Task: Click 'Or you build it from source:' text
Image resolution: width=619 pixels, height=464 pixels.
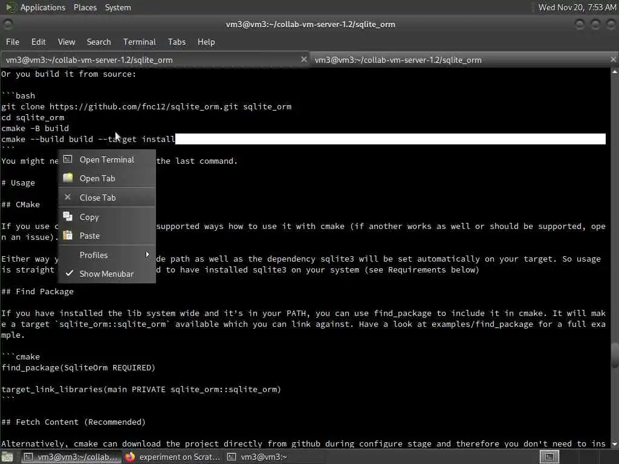Action: click(x=69, y=74)
